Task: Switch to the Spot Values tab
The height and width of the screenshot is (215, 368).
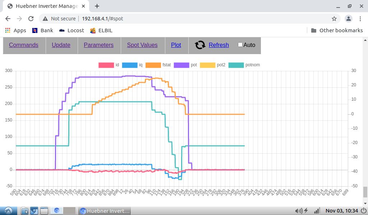Action: (142, 45)
